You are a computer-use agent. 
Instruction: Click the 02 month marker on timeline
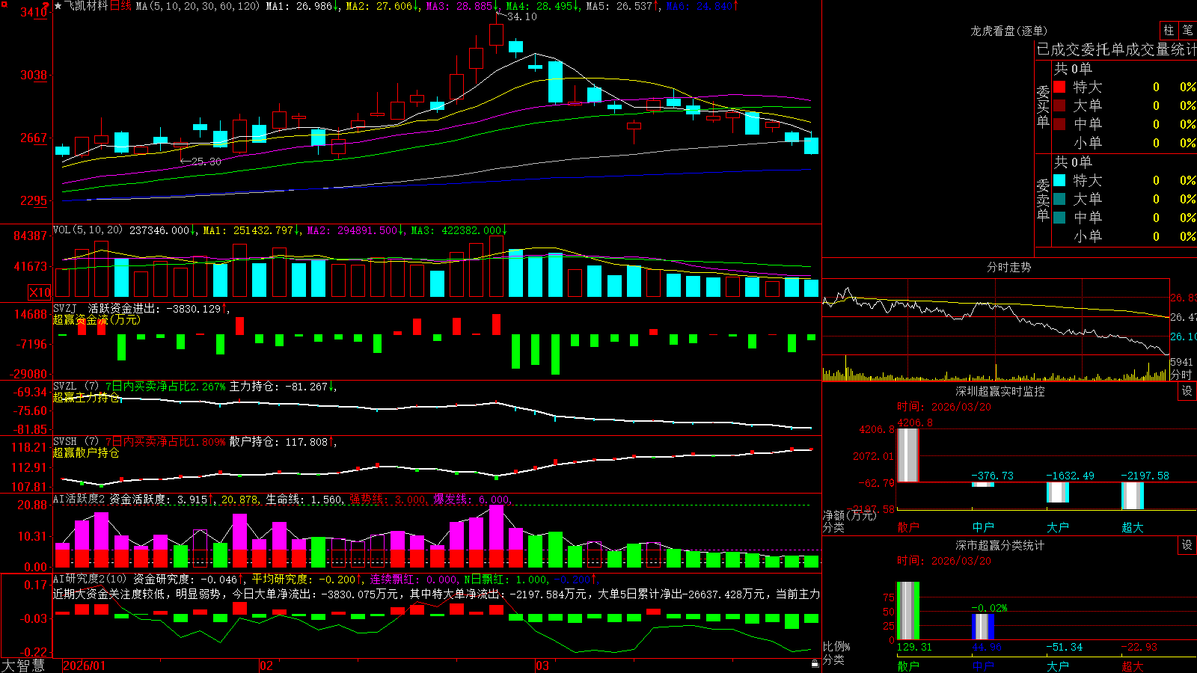point(266,666)
